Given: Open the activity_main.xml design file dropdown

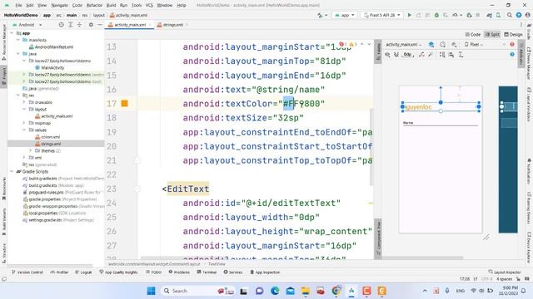Looking at the screenshot, I should [x=403, y=44].
